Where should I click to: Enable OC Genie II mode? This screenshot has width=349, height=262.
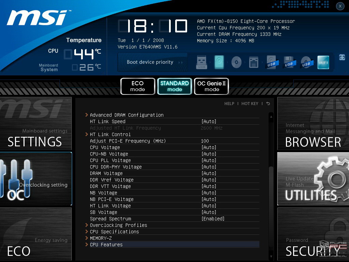[x=211, y=86]
